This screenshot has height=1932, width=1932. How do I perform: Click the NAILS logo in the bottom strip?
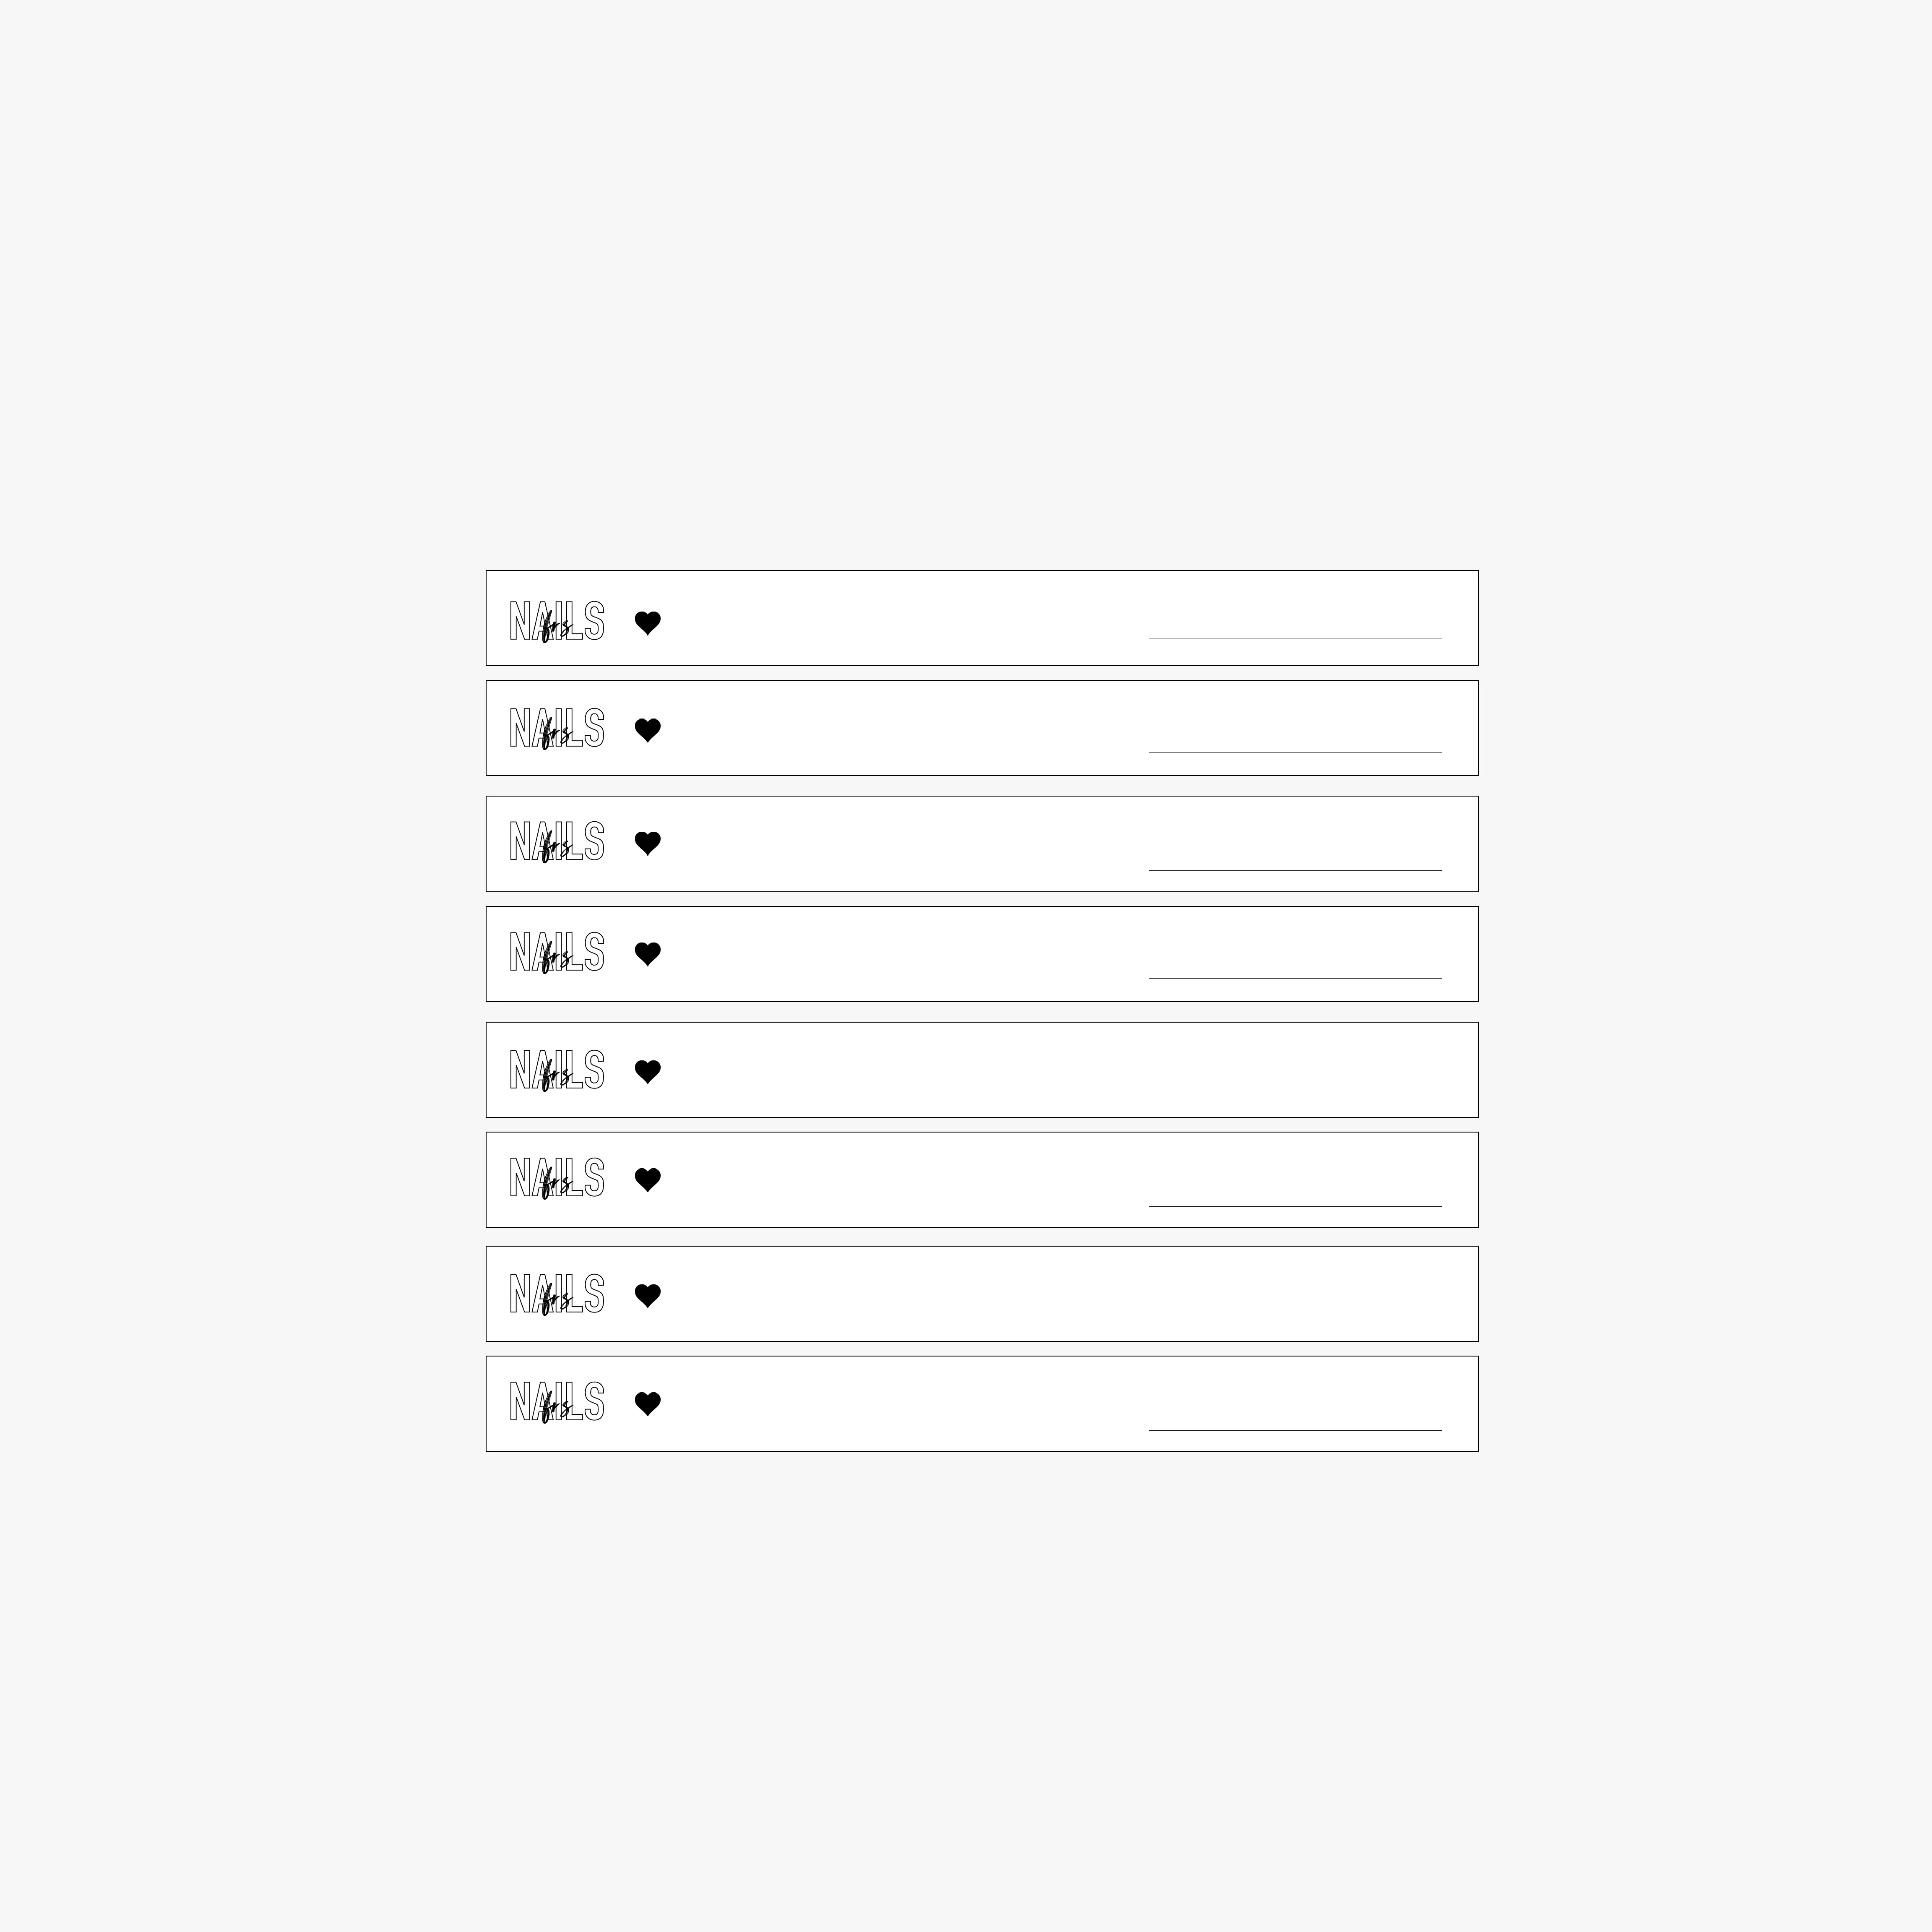pos(557,1402)
